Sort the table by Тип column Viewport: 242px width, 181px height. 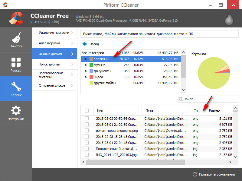click(198, 110)
